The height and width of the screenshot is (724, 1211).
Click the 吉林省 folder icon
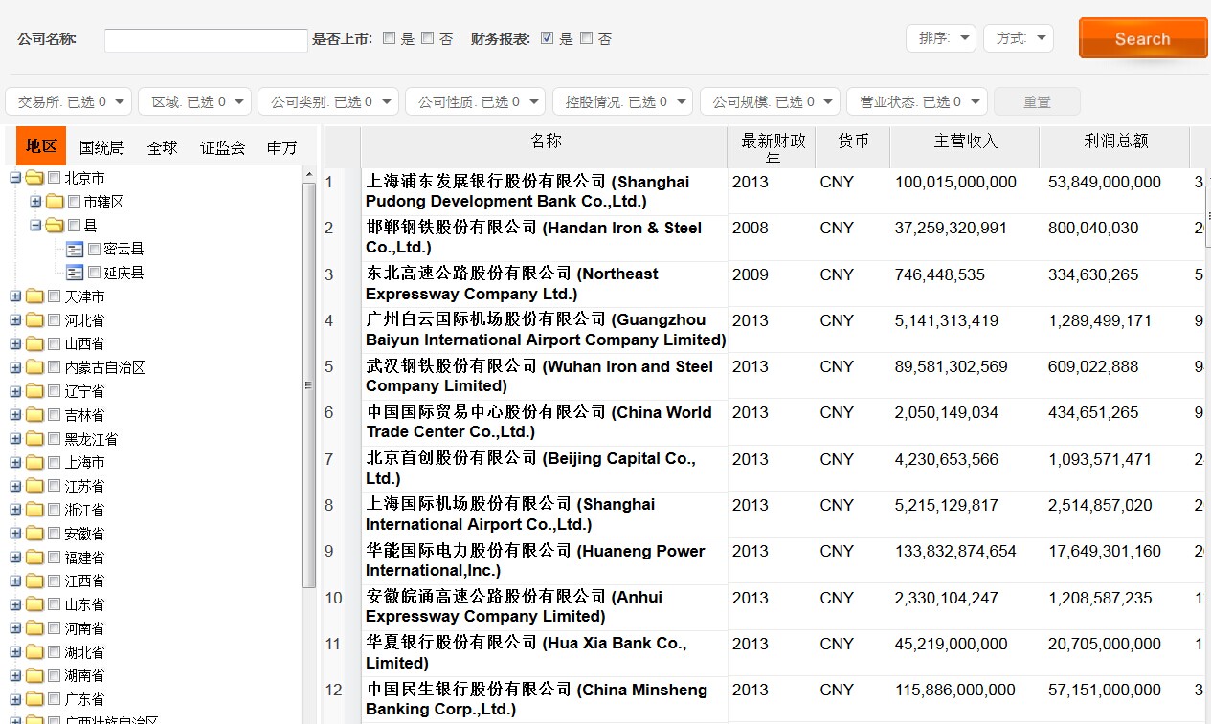tap(34, 415)
